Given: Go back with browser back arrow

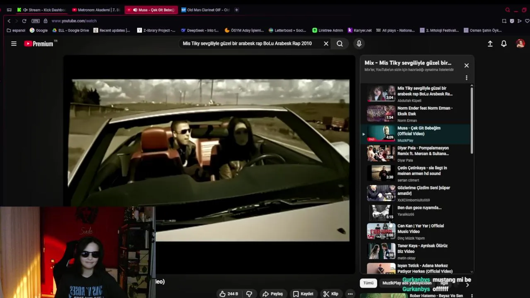Looking at the screenshot, I should click(9, 21).
